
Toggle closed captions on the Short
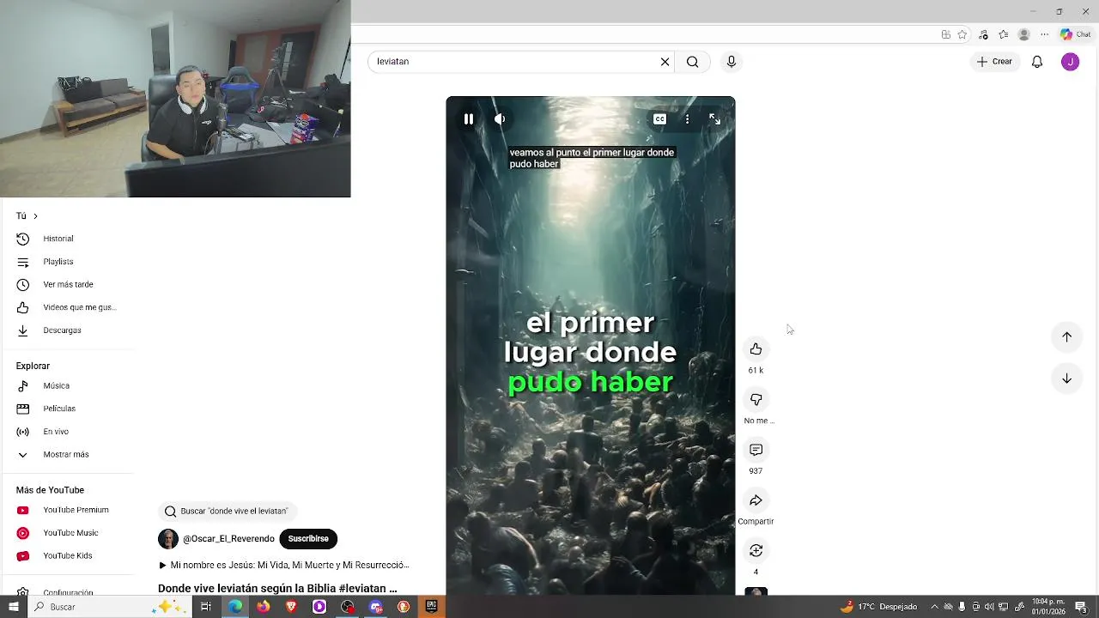(x=659, y=119)
